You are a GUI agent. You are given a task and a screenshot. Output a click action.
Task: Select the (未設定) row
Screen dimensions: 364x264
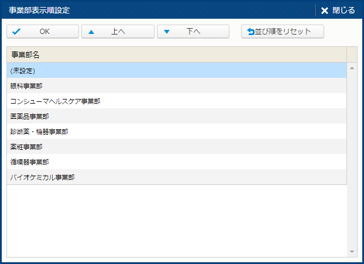coord(176,71)
